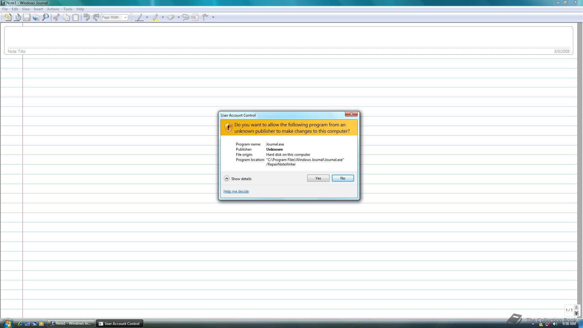Select the Lasso selection tool
Image resolution: width=583 pixels, height=328 pixels.
(185, 17)
